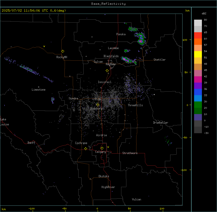
Task: Select the green 20 to 30 dBZ band
Action: (x=198, y=105)
